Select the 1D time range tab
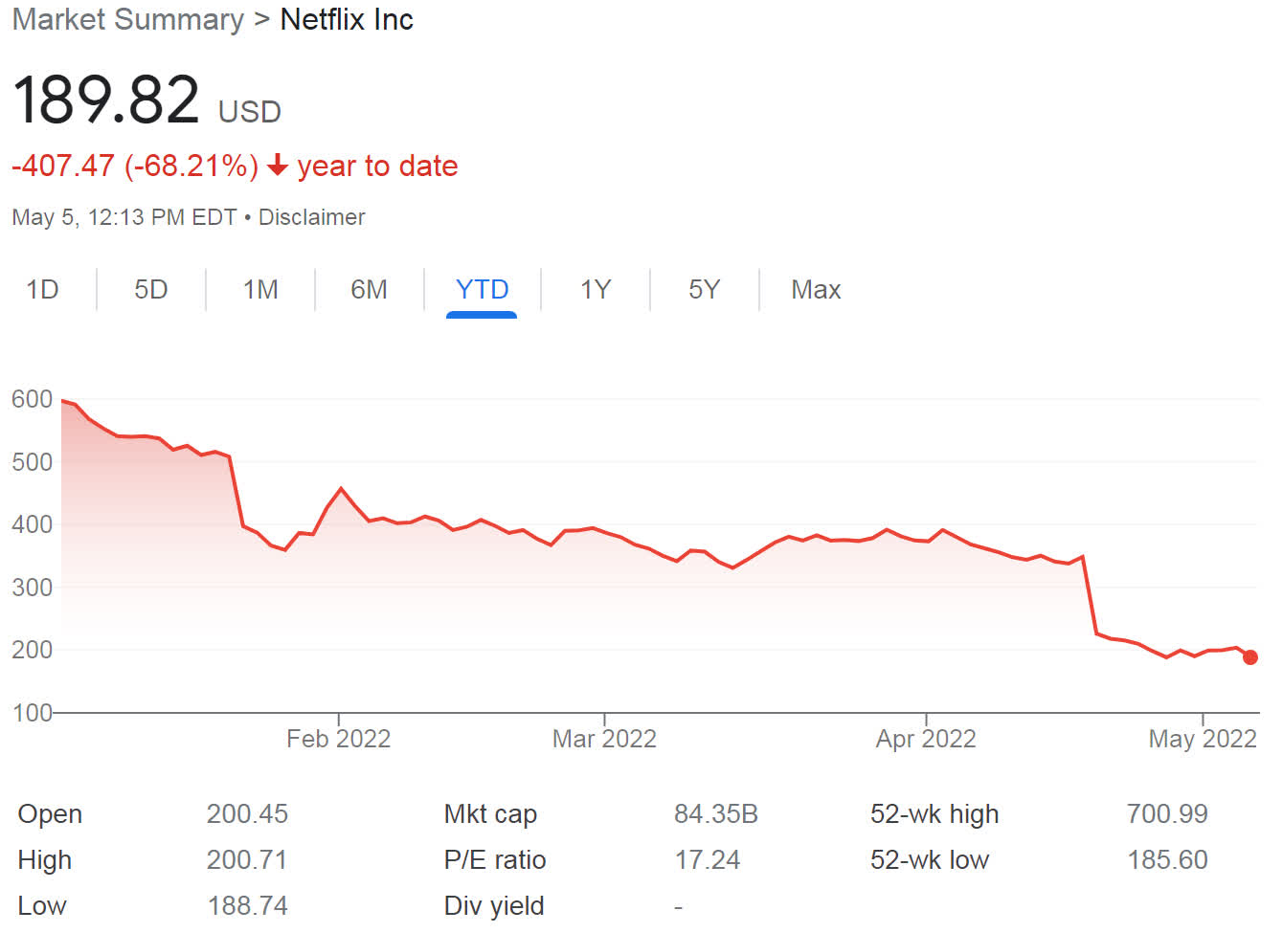Screen dimensions: 1283x933 point(42,289)
